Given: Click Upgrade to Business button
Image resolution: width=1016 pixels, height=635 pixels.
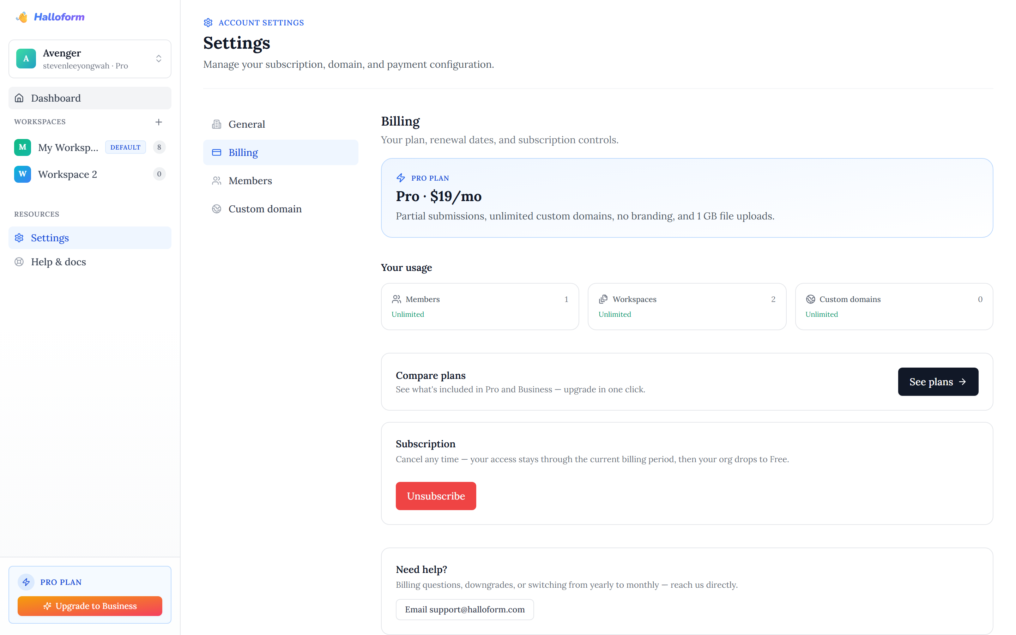Looking at the screenshot, I should pos(90,606).
